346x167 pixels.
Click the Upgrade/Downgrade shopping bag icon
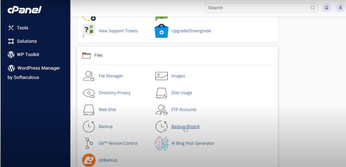pos(162,31)
